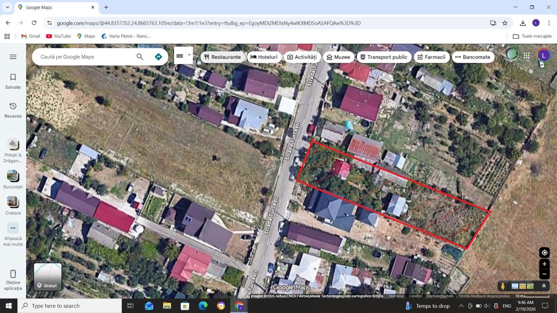557x313 pixels.
Task: Click the on-screen keyboard input icon
Action: (x=180, y=55)
